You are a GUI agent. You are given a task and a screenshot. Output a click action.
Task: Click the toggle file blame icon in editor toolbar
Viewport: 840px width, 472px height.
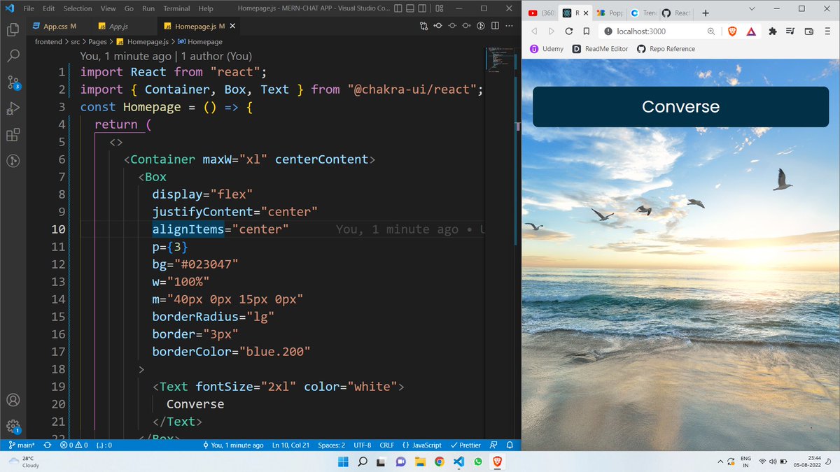point(481,26)
